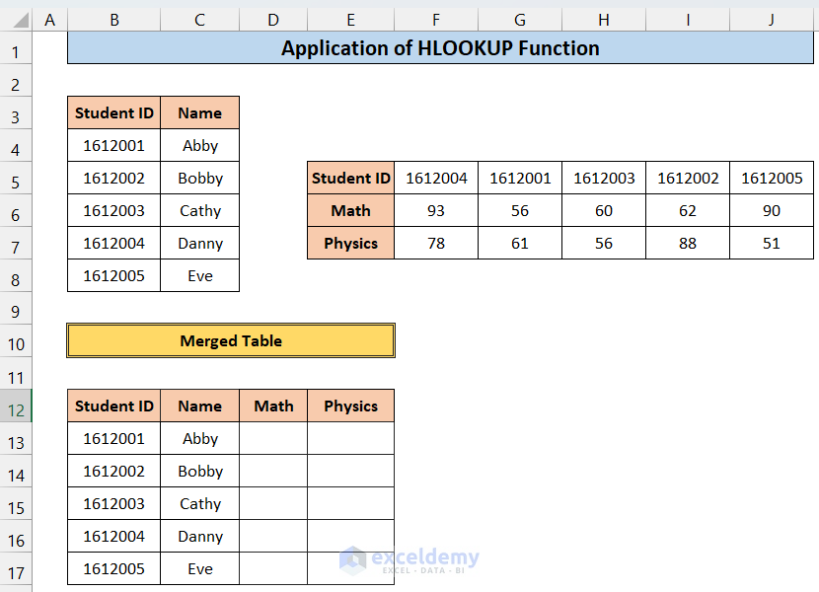The width and height of the screenshot is (819, 592).
Task: Click the 'Math' label in cell E6
Action: coord(350,210)
